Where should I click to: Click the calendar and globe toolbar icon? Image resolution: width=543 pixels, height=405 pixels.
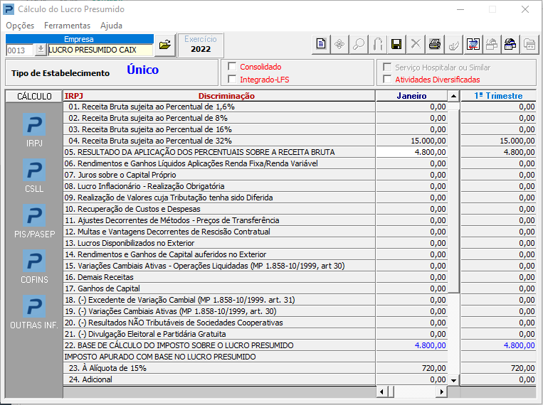pos(510,44)
